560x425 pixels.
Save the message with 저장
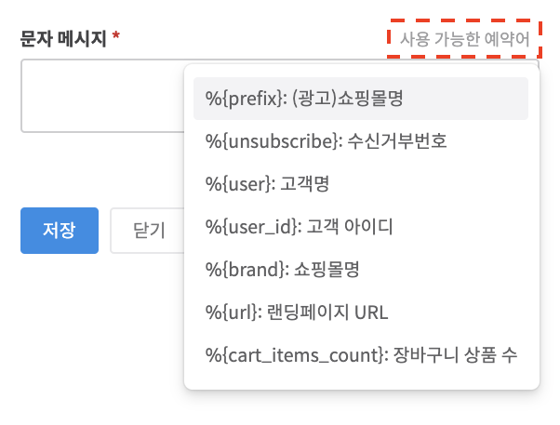[59, 231]
